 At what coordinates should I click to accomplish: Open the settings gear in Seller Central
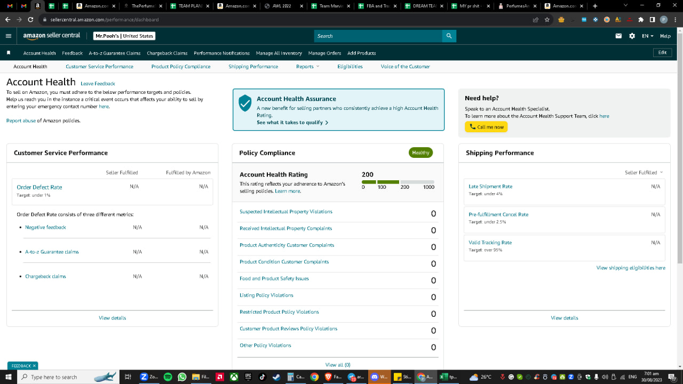(632, 36)
